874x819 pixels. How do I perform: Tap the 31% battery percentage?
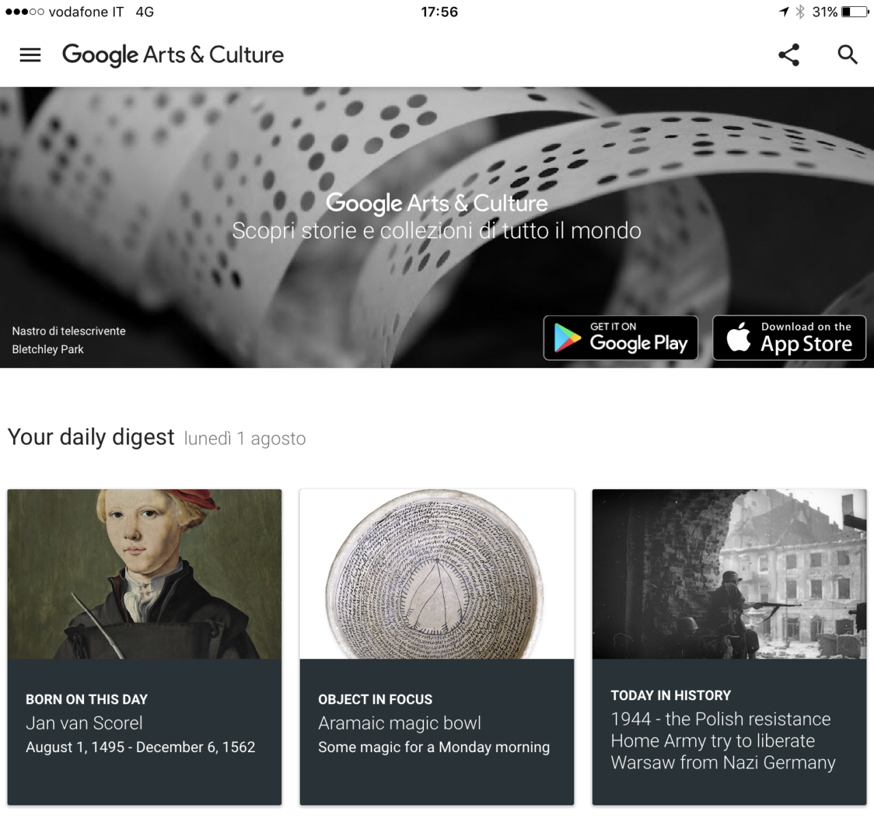click(x=824, y=12)
